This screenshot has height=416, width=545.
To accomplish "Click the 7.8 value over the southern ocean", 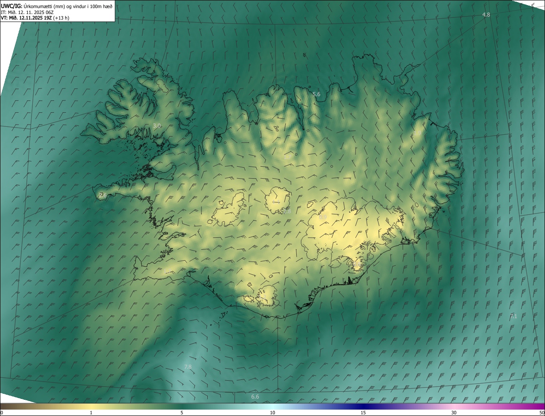I will pos(188,367).
